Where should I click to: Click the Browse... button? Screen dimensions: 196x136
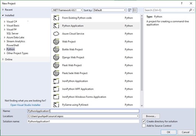click(151, 116)
